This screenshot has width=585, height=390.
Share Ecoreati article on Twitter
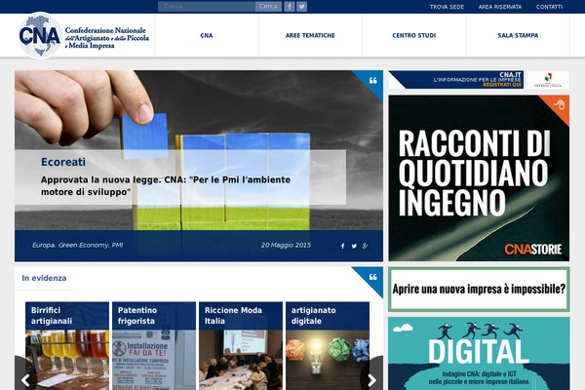pyautogui.click(x=354, y=246)
